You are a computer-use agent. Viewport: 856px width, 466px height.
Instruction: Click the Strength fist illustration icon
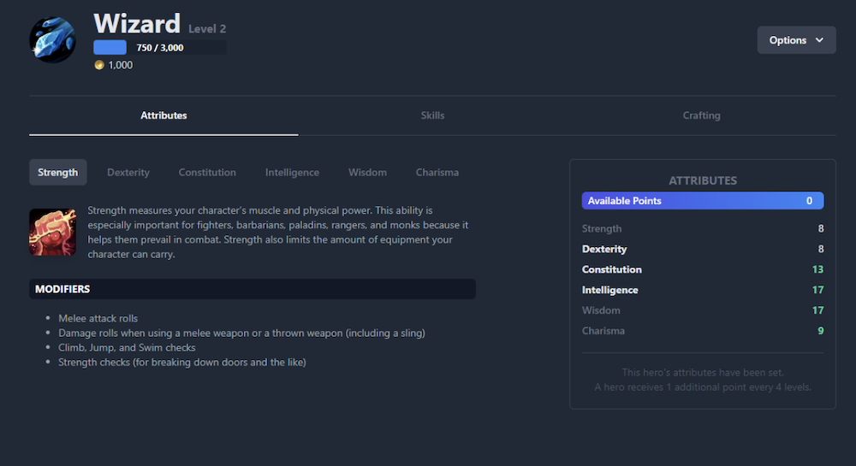[52, 232]
